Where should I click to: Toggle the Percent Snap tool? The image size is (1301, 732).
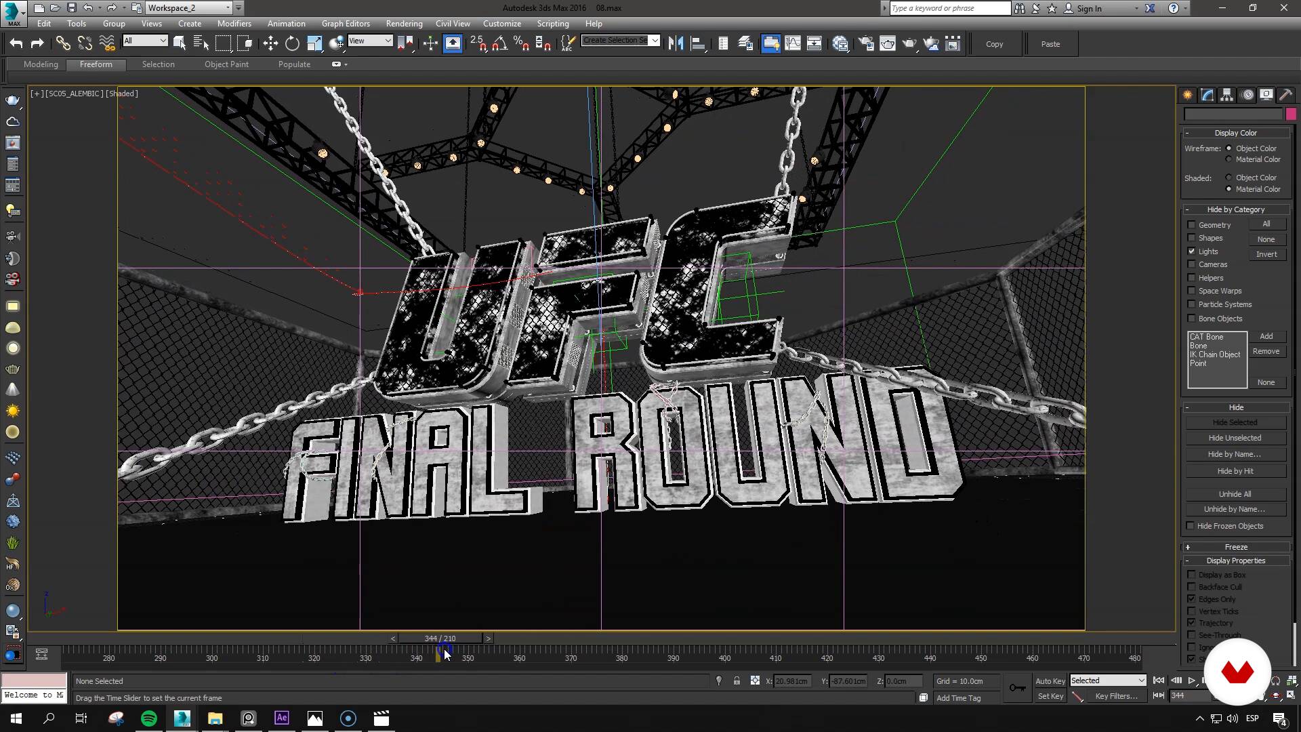coord(522,44)
